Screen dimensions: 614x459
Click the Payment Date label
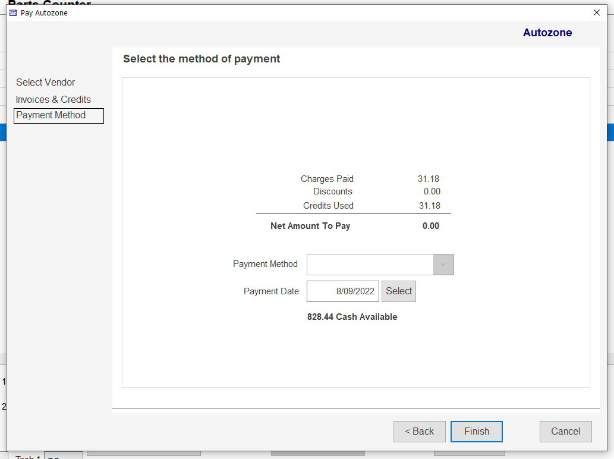pos(271,291)
